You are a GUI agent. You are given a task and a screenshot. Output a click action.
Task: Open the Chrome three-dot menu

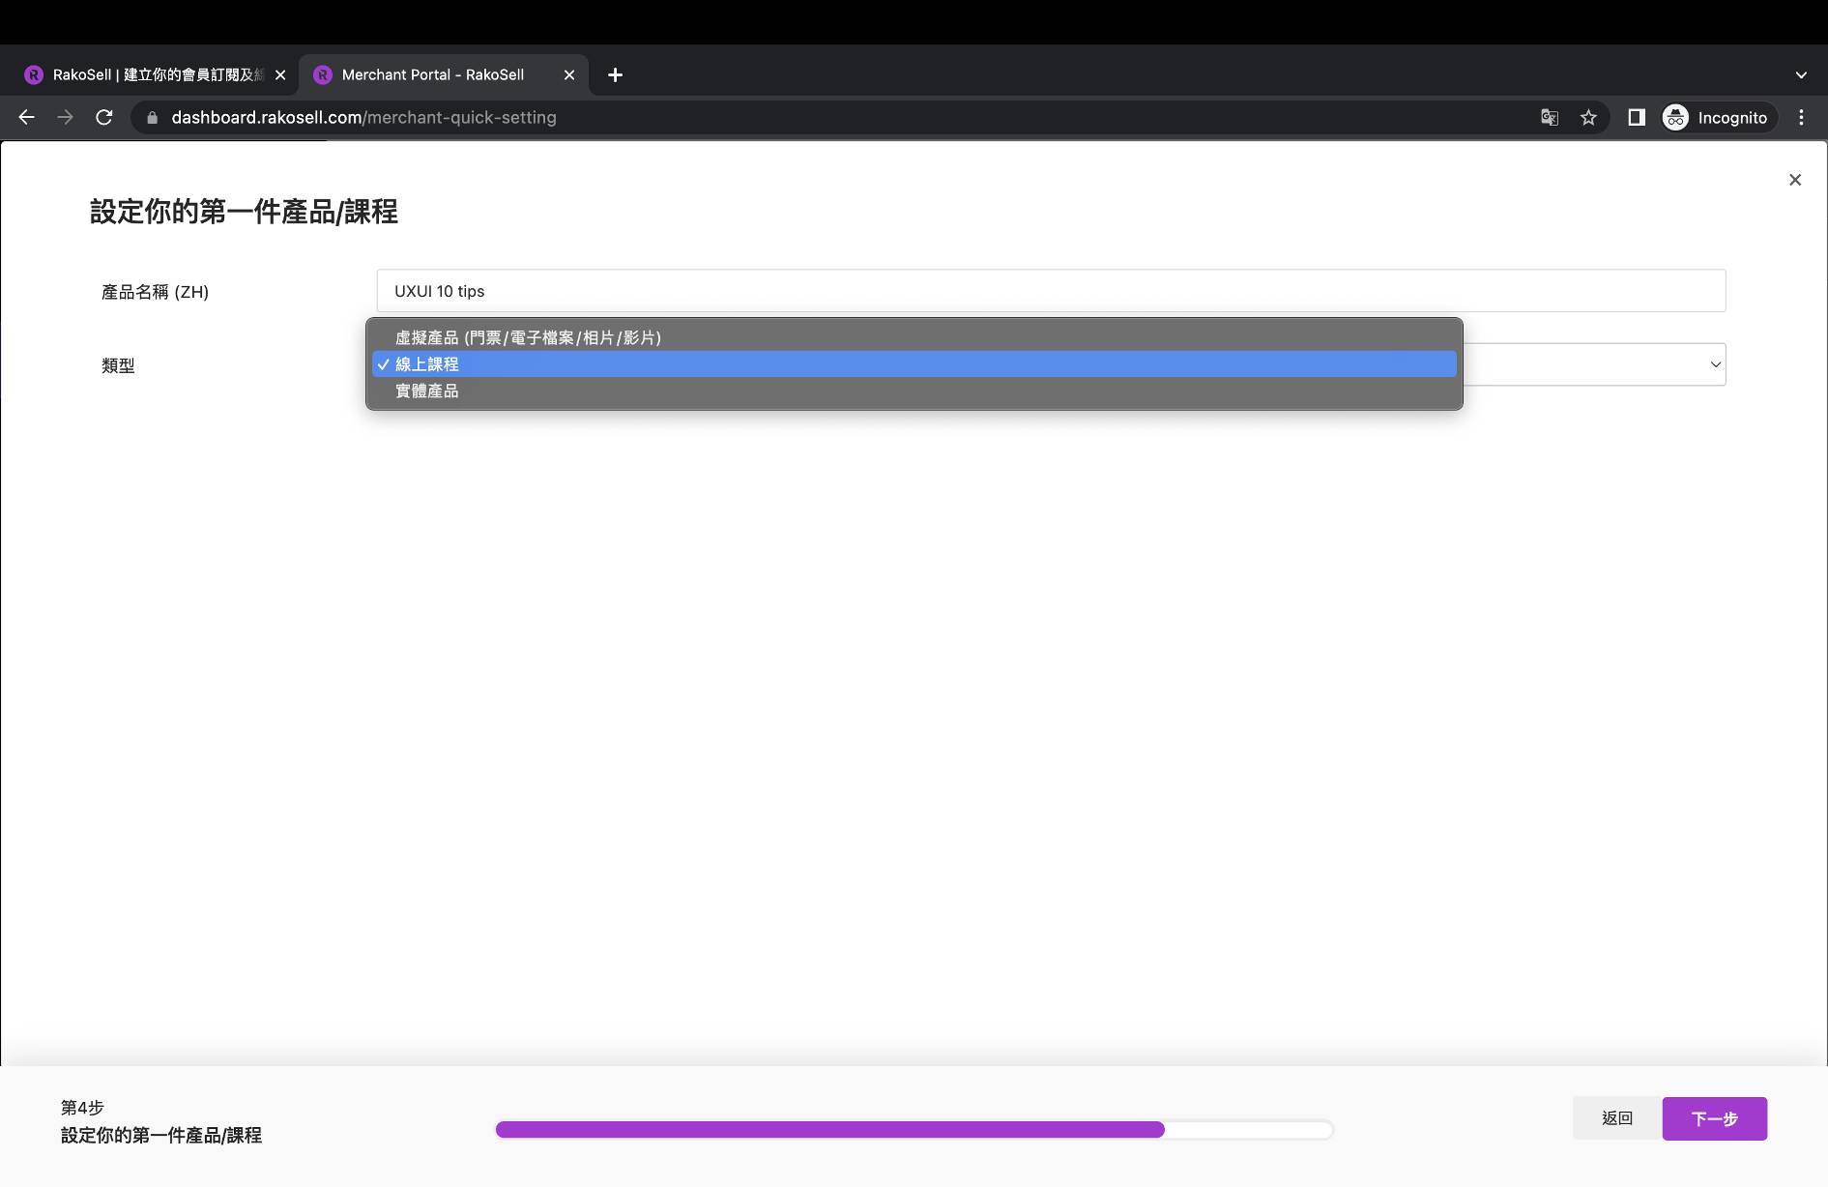[1801, 117]
